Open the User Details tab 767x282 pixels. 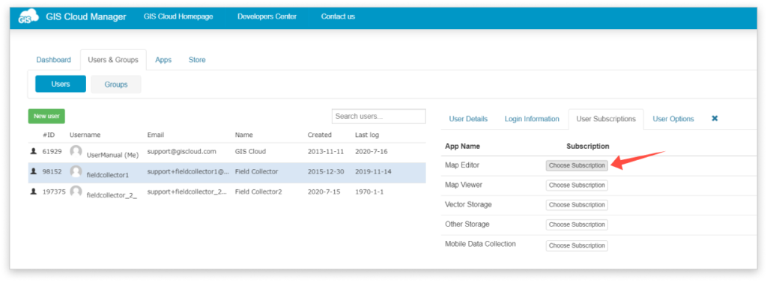468,119
